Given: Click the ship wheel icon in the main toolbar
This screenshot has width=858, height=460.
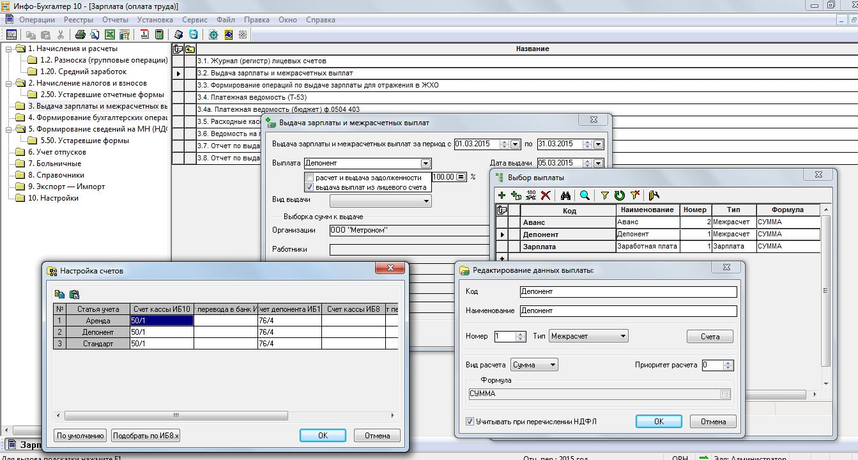Looking at the screenshot, I should 213,35.
